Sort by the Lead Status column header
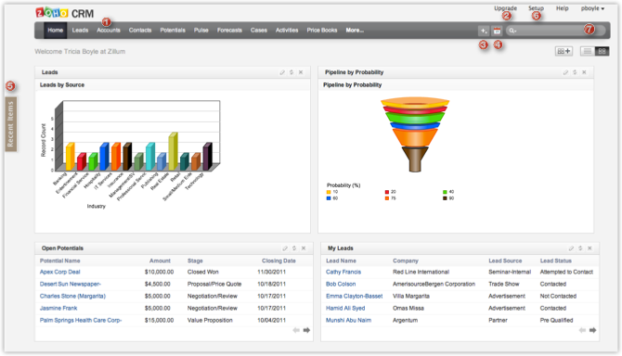This screenshot has height=356, width=622. (x=555, y=261)
